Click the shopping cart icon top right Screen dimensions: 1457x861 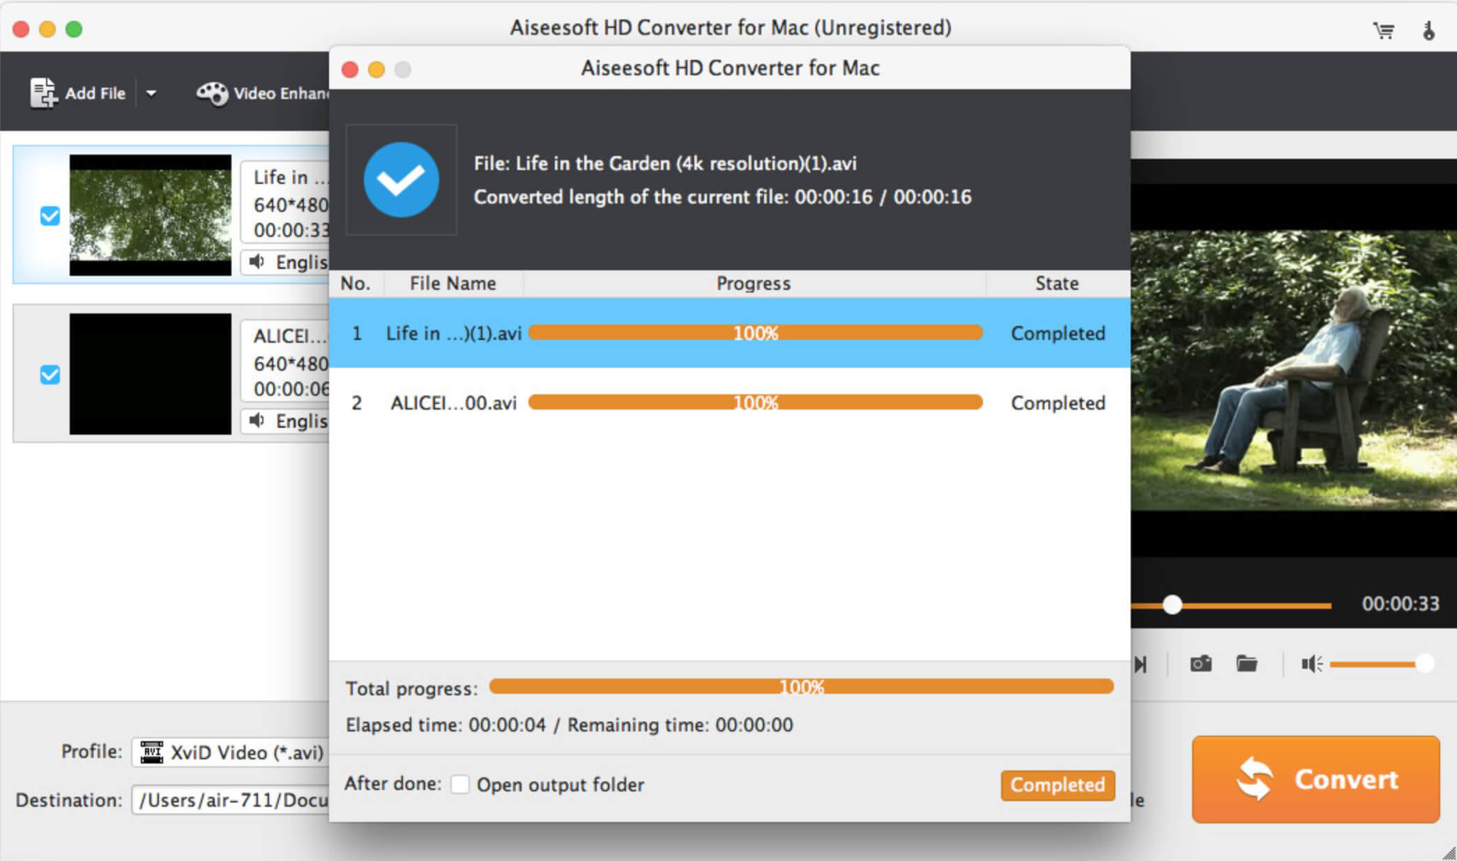(x=1384, y=30)
